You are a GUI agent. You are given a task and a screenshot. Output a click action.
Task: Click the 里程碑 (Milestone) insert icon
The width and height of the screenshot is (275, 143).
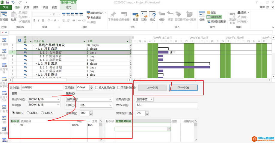179,15
